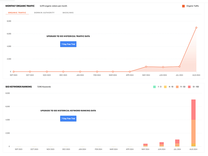Select the Organic Traffic tab

pos(18,12)
